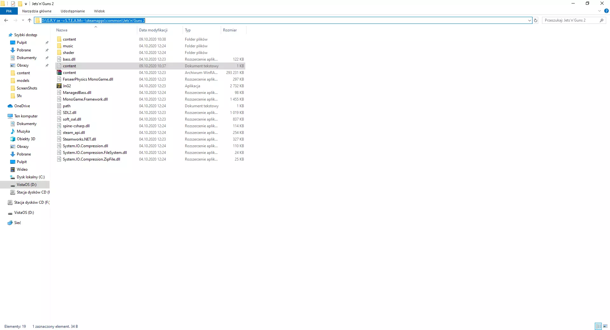Click the address bar path field
This screenshot has width=610, height=330.
(283, 20)
